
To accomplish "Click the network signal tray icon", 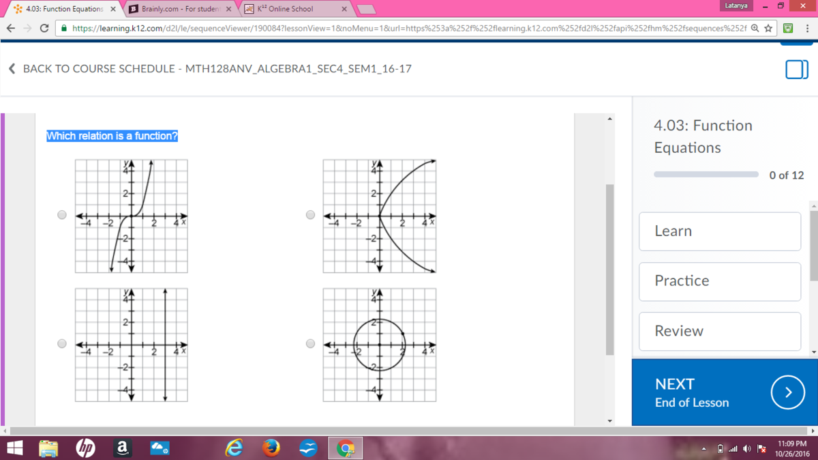I will coord(733,449).
